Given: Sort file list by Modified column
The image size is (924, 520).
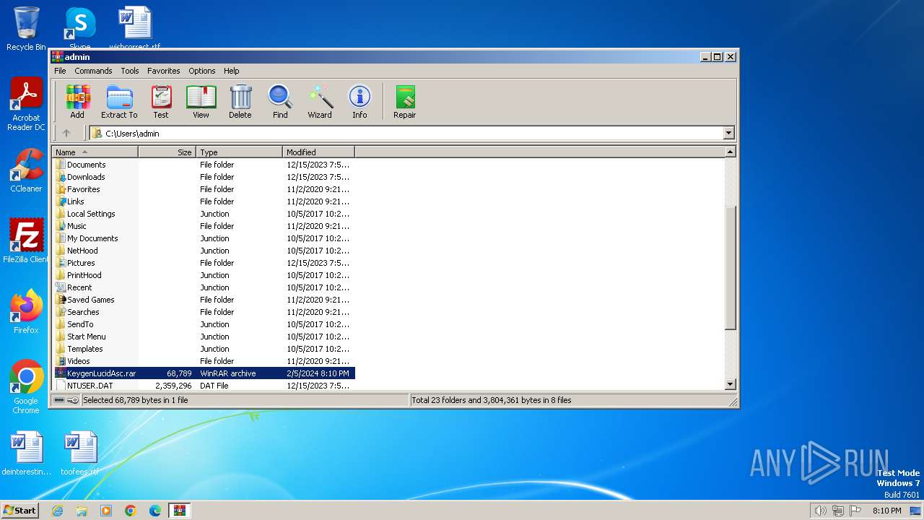Looking at the screenshot, I should pos(318,152).
